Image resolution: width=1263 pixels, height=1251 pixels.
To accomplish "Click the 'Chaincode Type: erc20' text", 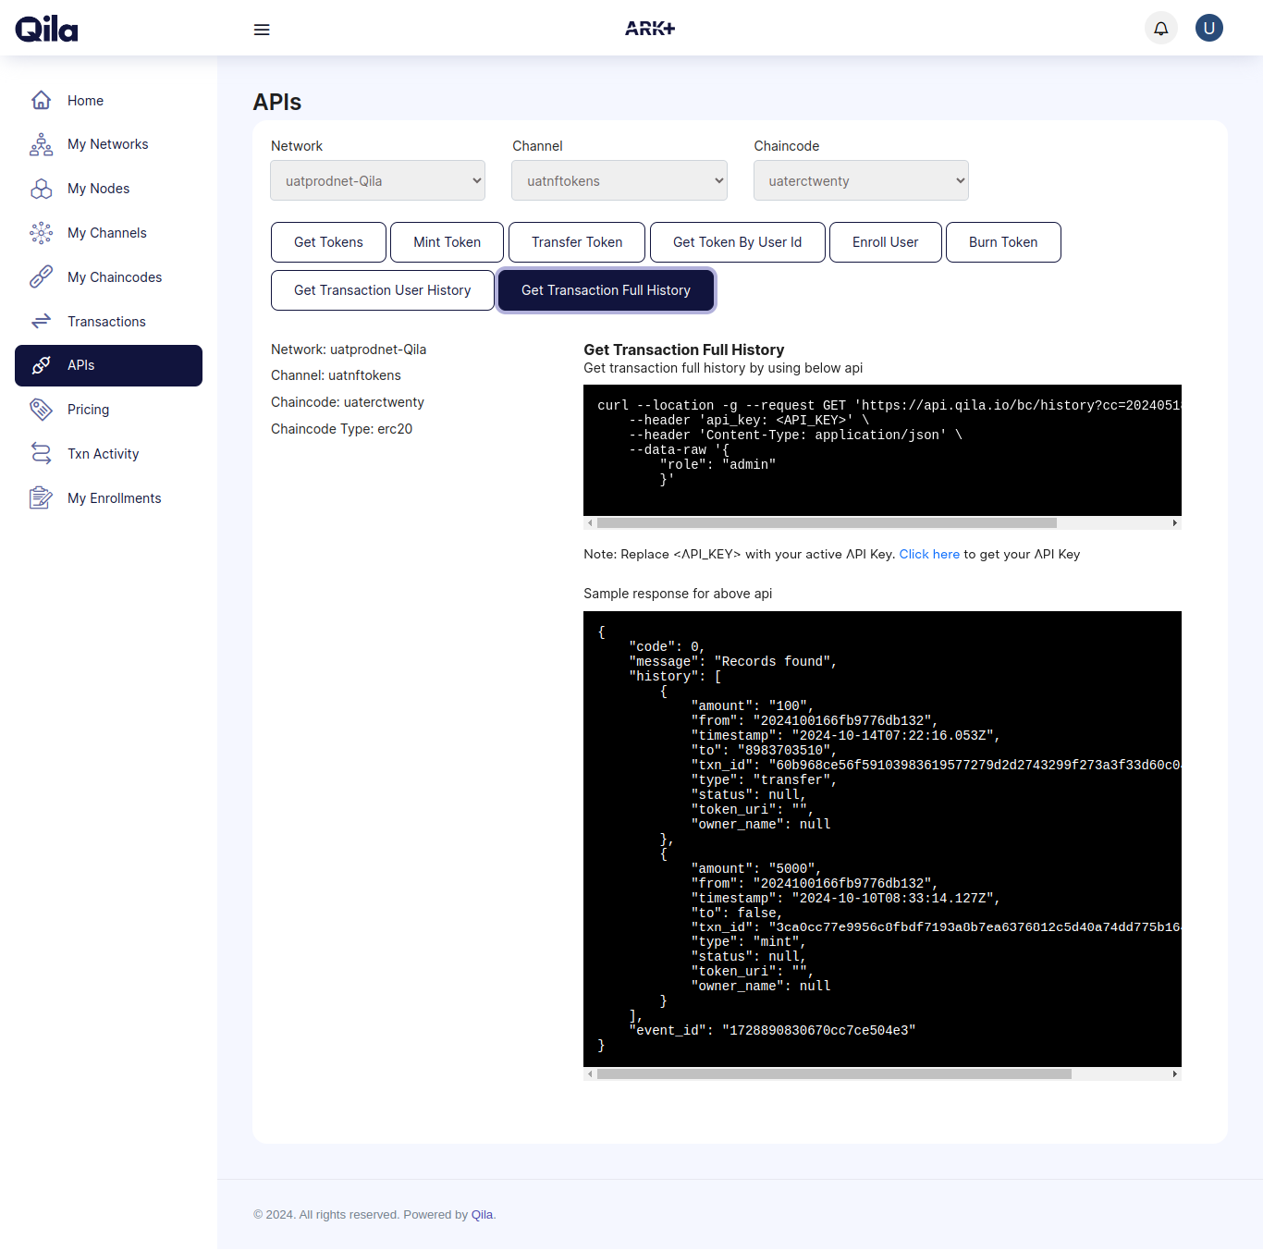I will [x=341, y=429].
